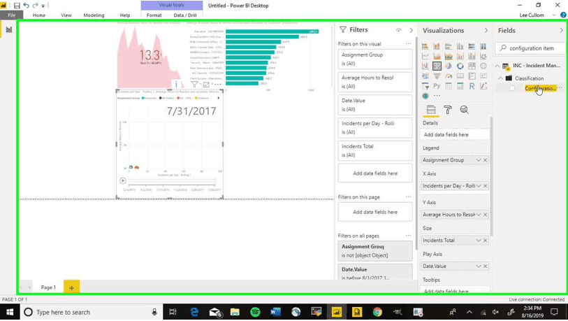Click the Report view icon in sidebar

pos(8,29)
